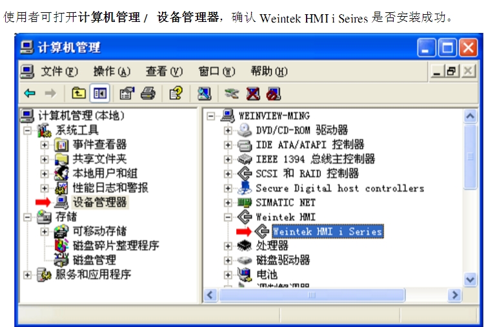Expand Secure Digital host controllers category
This screenshot has width=486, height=327.
[228, 188]
